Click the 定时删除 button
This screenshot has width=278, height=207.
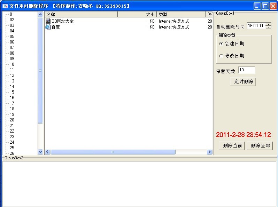point(243,82)
